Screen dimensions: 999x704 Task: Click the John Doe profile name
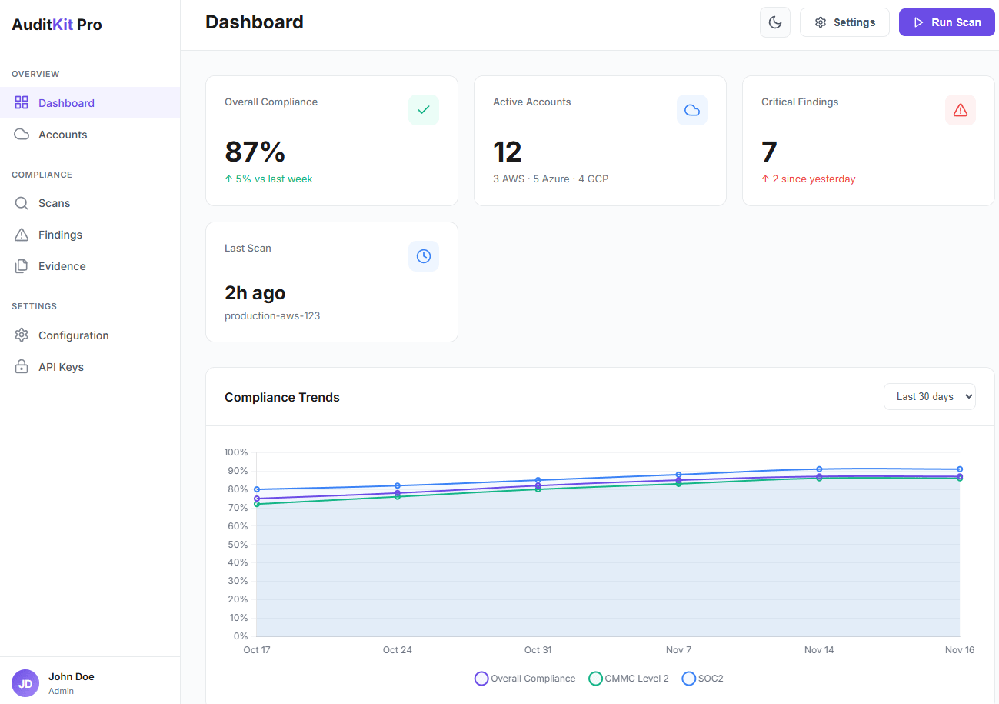click(x=72, y=677)
